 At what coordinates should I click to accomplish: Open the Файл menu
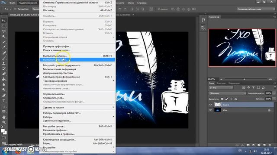[x=12, y=3]
